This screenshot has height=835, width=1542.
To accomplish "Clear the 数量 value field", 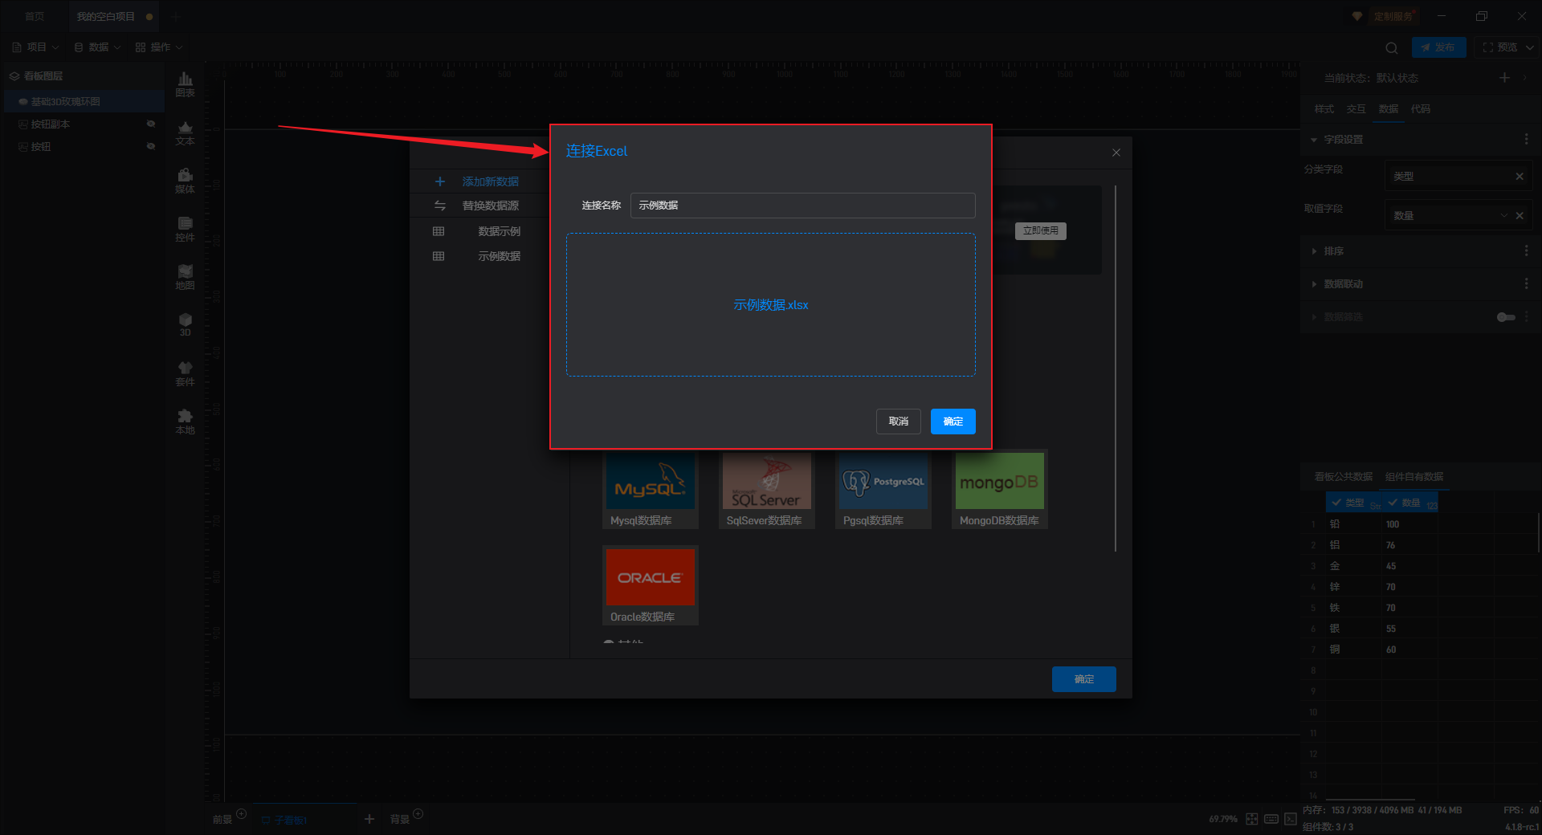I will (x=1520, y=215).
